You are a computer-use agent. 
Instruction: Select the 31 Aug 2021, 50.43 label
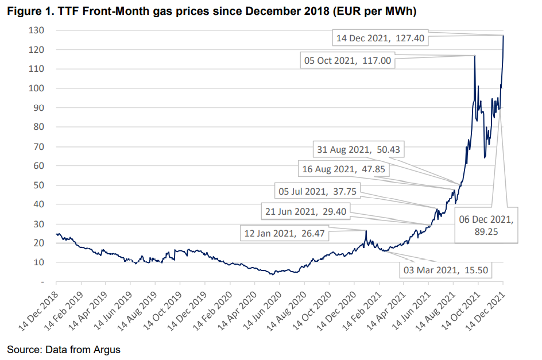tap(359, 150)
